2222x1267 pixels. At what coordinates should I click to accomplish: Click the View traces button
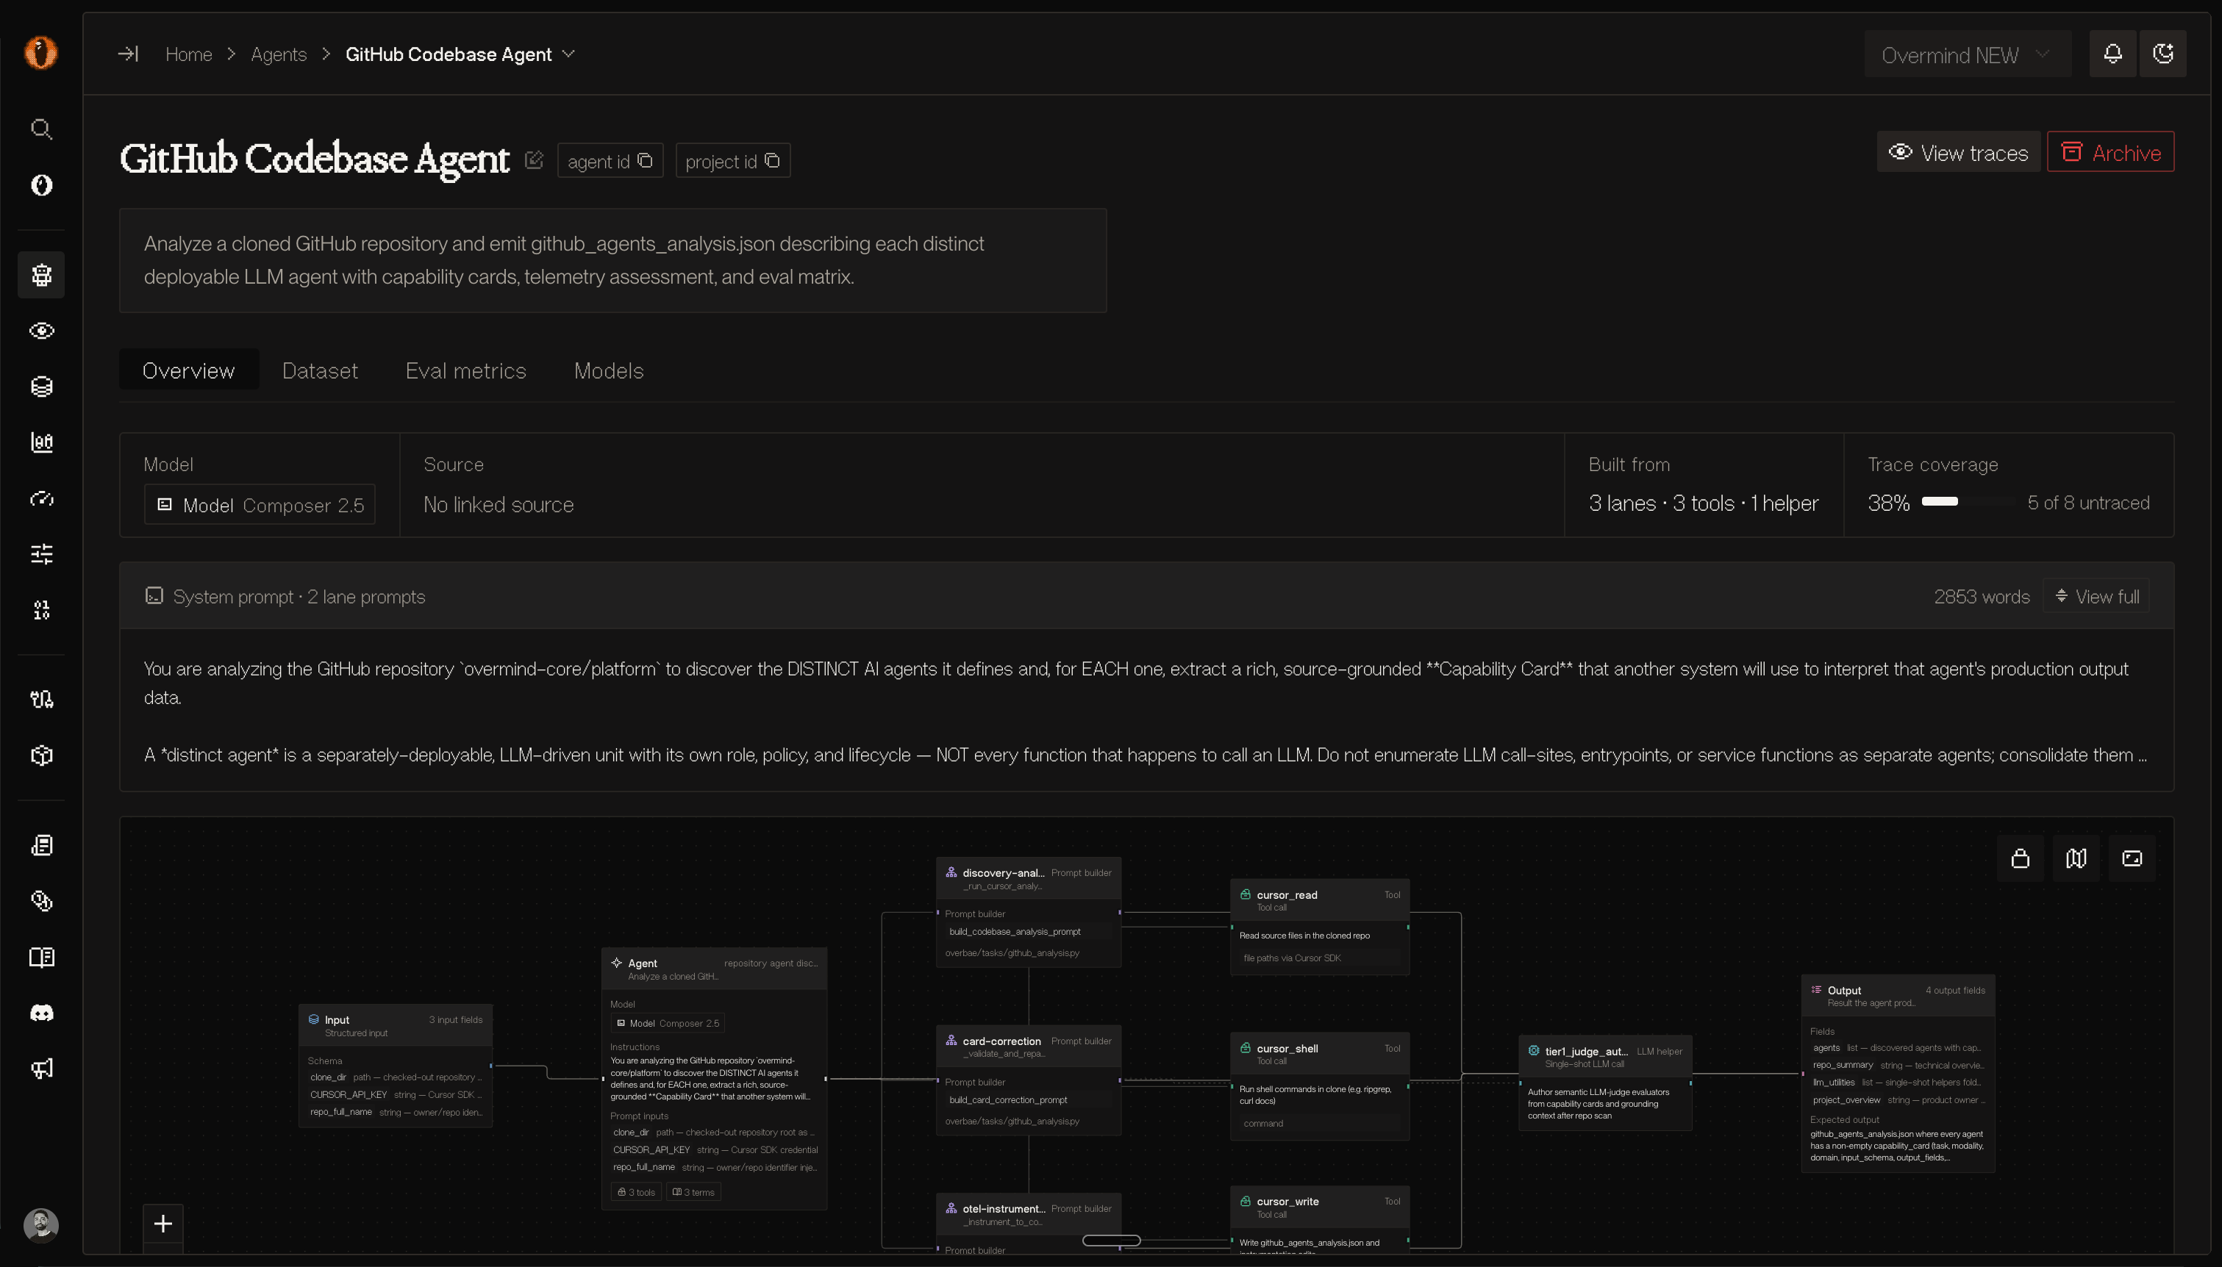click(x=1958, y=152)
